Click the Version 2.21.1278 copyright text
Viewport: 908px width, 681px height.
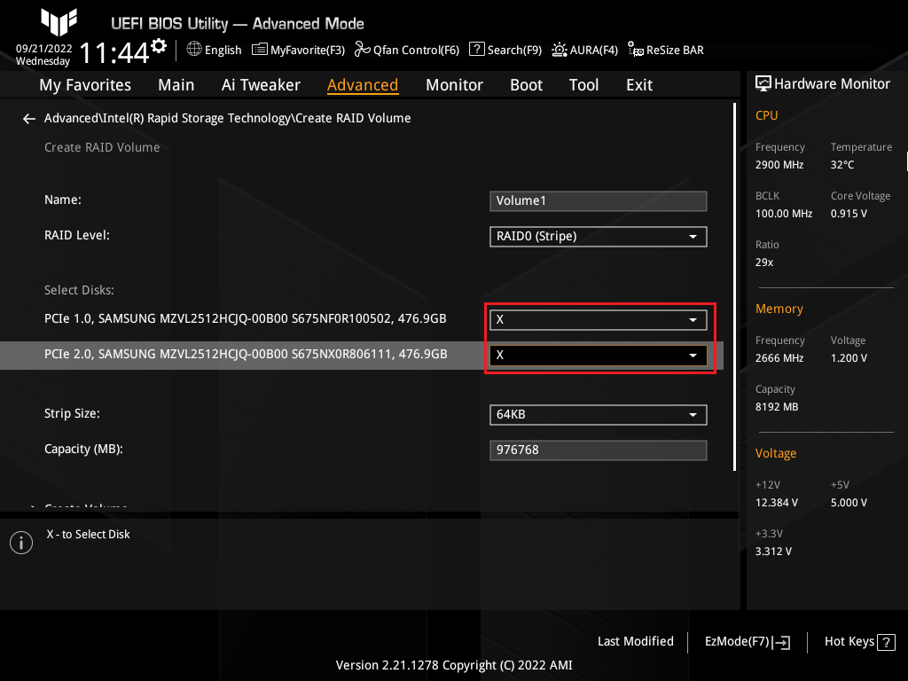(454, 665)
